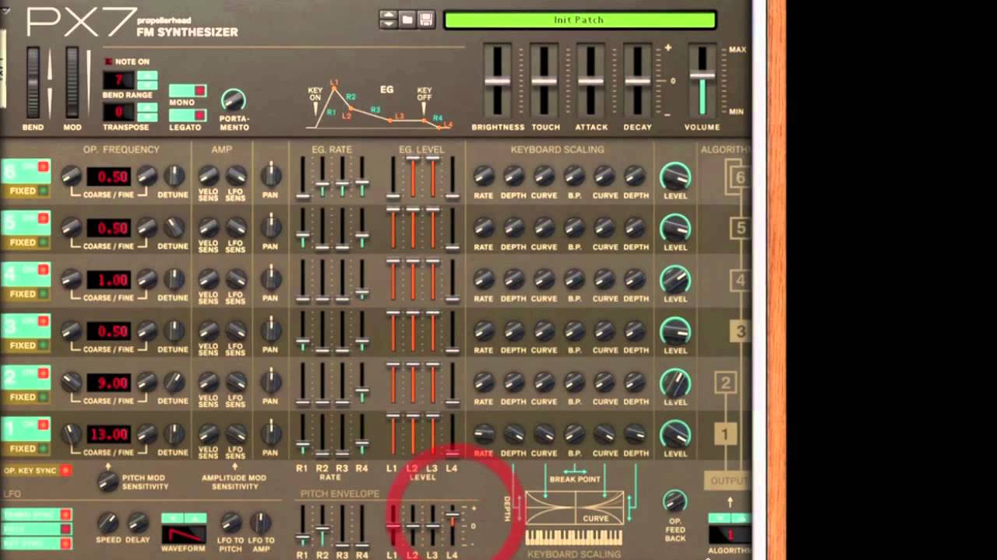Click operator 4 LFO Sens knob
This screenshot has height=560, width=997.
pyautogui.click(x=236, y=279)
